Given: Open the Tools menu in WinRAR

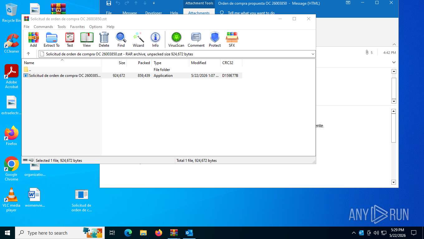Looking at the screenshot, I should coord(61,27).
